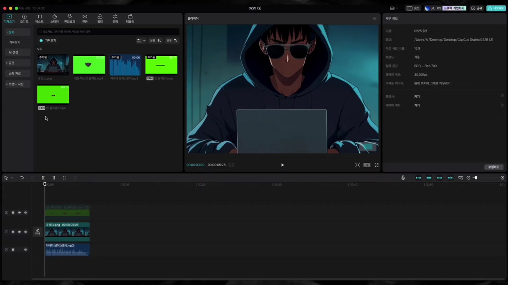508x285 pixels.
Task: Open the 모두 filter dropdown
Action: [x=172, y=40]
